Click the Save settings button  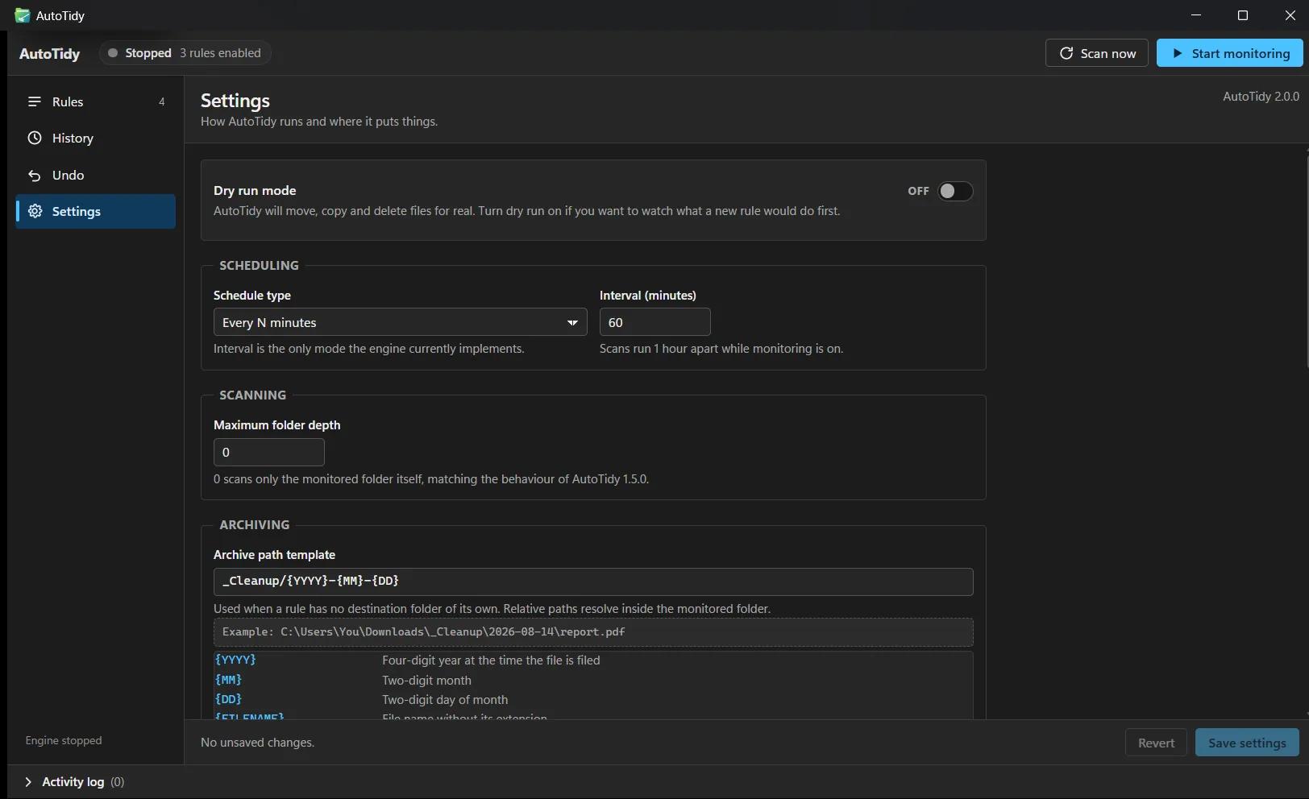(x=1247, y=743)
